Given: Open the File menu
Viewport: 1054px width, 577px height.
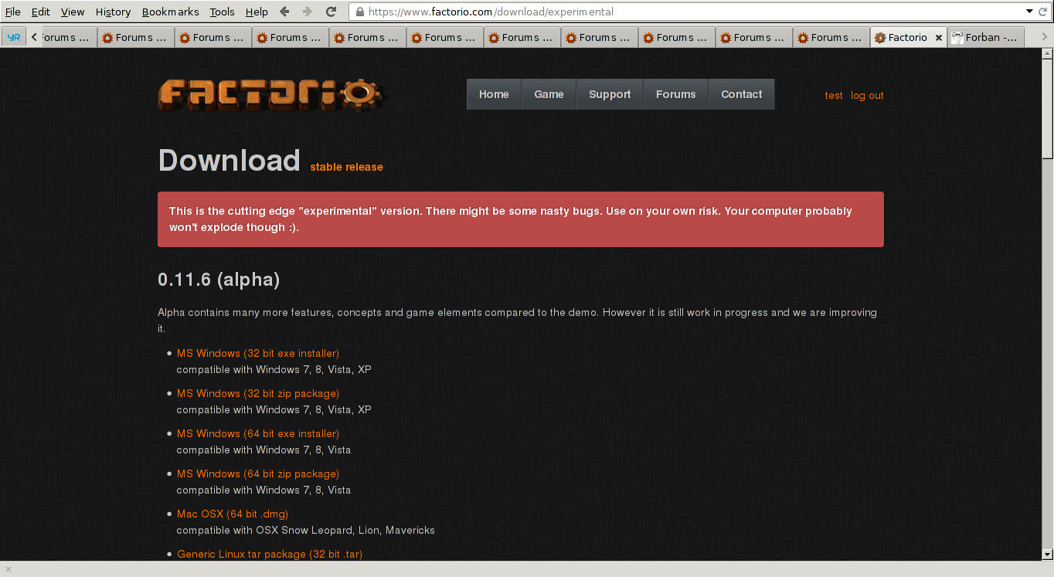Looking at the screenshot, I should (x=13, y=12).
